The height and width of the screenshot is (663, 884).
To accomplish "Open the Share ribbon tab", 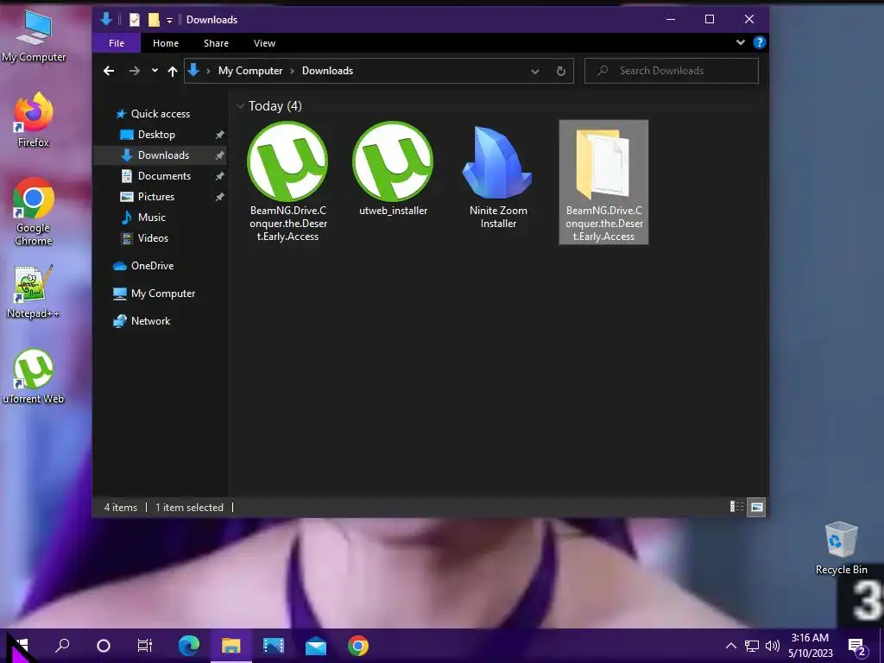I will 216,43.
